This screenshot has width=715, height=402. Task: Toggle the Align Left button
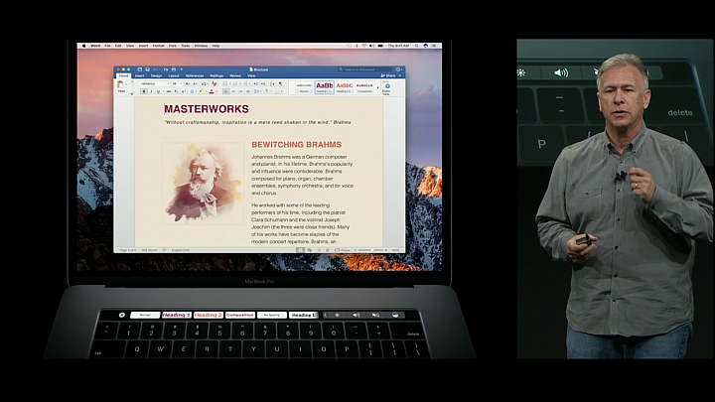226,91
